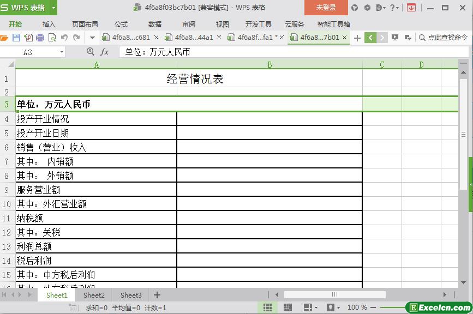Click the open folder icon in quick toolbar
The width and height of the screenshot is (473, 314).
(4, 38)
